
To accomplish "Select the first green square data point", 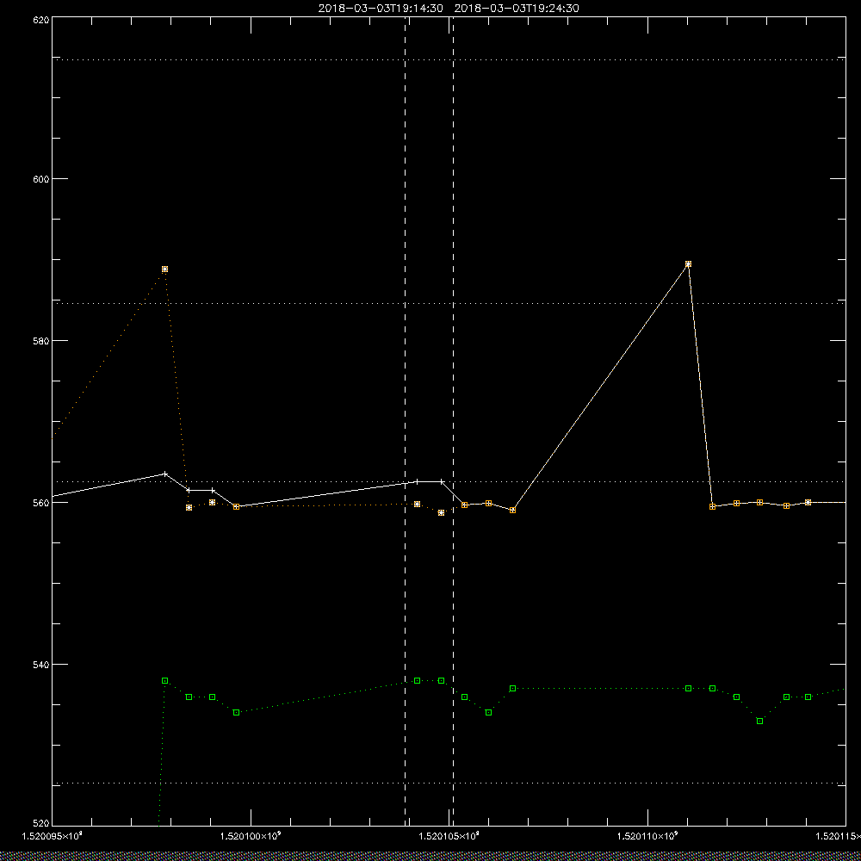I will pos(164,680).
